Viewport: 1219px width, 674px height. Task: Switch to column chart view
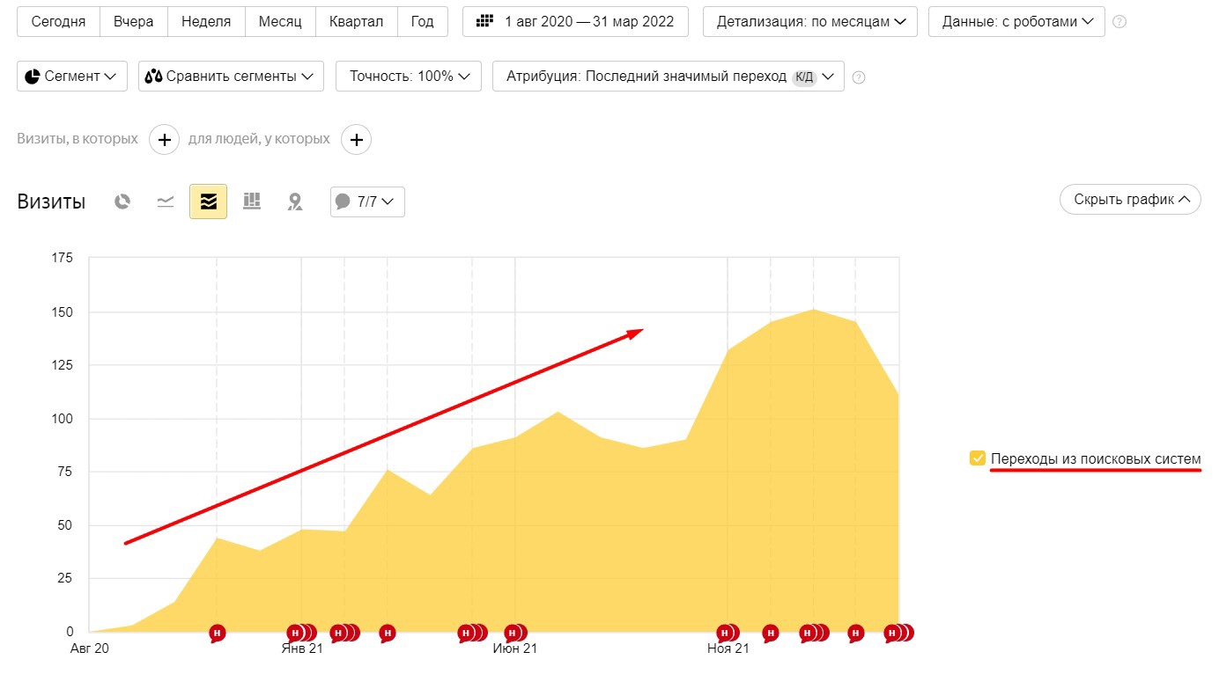[252, 201]
